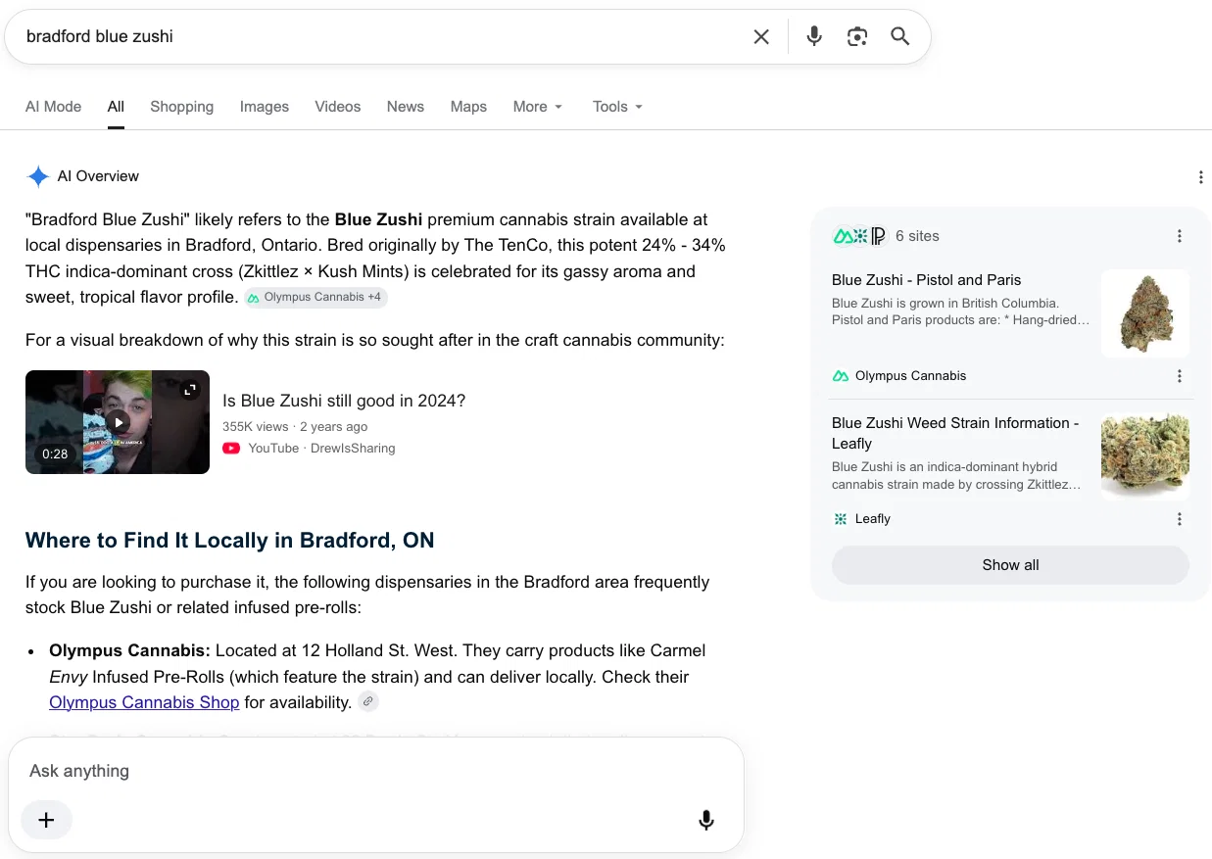
Task: Clear the search box with X icon
Action: pos(761,37)
